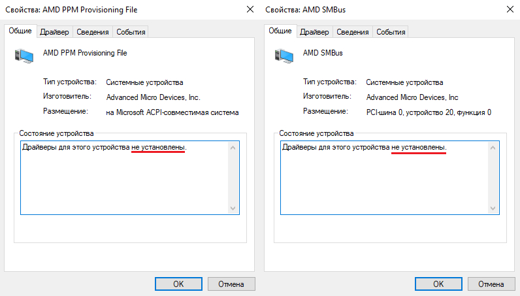Close the AMD PPM Provisioning File properties window
The image size is (520, 296).
coord(250,10)
